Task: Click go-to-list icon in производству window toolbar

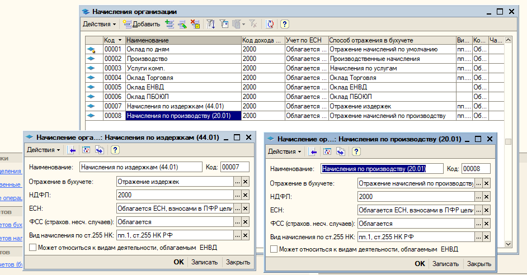Action: tap(313, 152)
